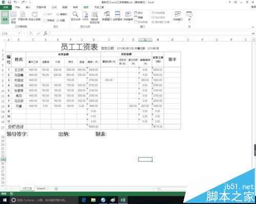Screen dimensions: 256x204
Task: Click the 签字 header cell
Action: [x=172, y=59]
